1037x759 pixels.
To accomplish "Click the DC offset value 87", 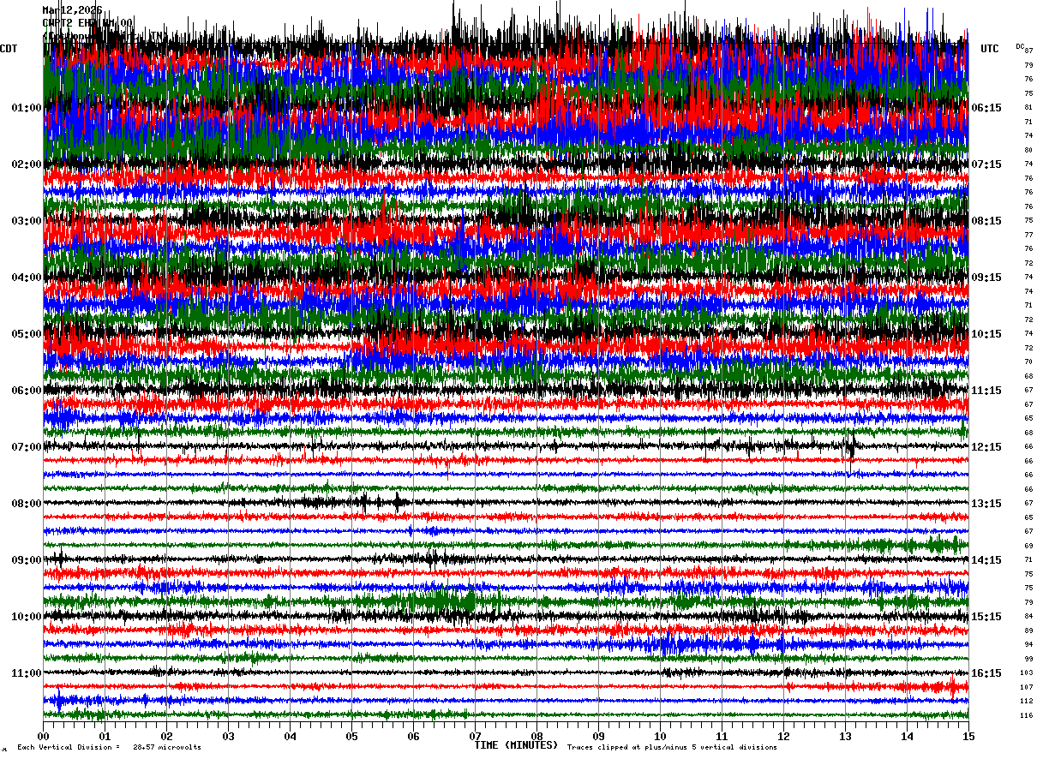I will [x=1029, y=51].
